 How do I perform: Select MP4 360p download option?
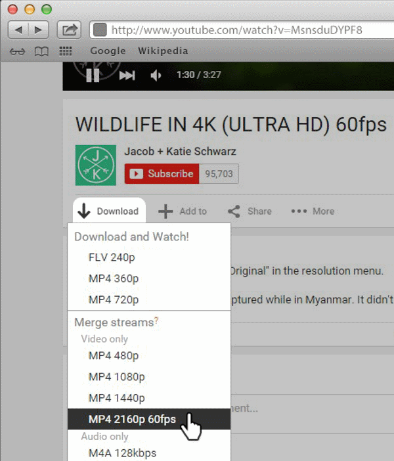point(149,278)
